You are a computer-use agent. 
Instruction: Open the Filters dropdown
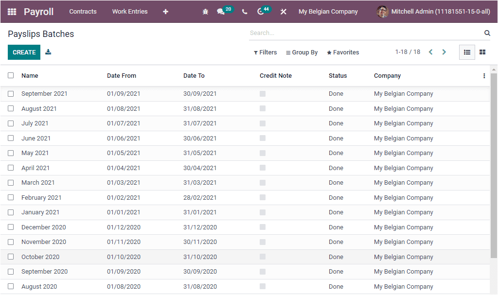point(265,52)
